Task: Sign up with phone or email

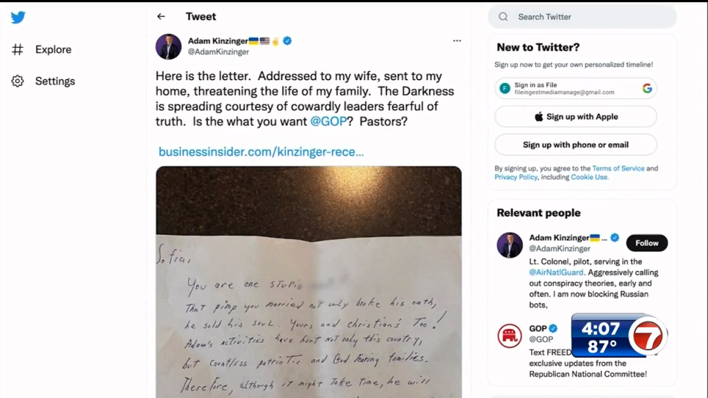Action: click(x=576, y=145)
